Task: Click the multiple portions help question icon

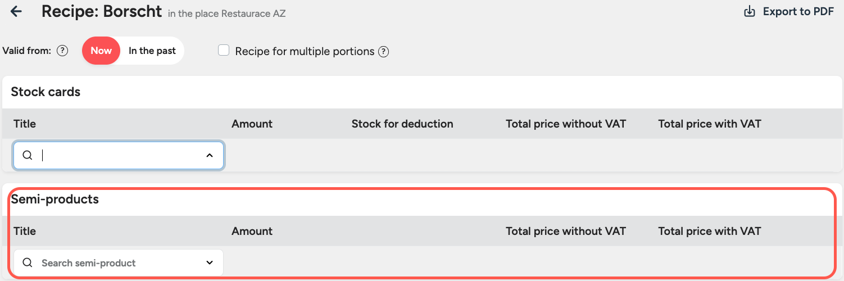Action: tap(383, 52)
